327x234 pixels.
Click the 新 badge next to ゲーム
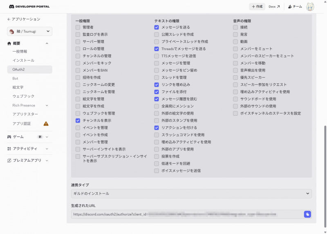pos(40,137)
